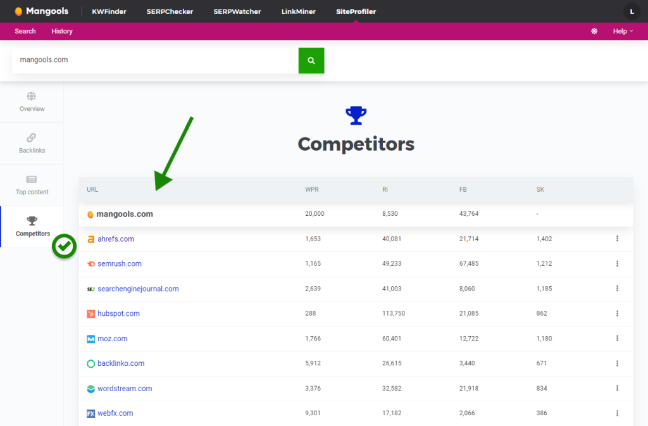
Task: Select the Backlinks sidebar icon
Action: (x=31, y=142)
